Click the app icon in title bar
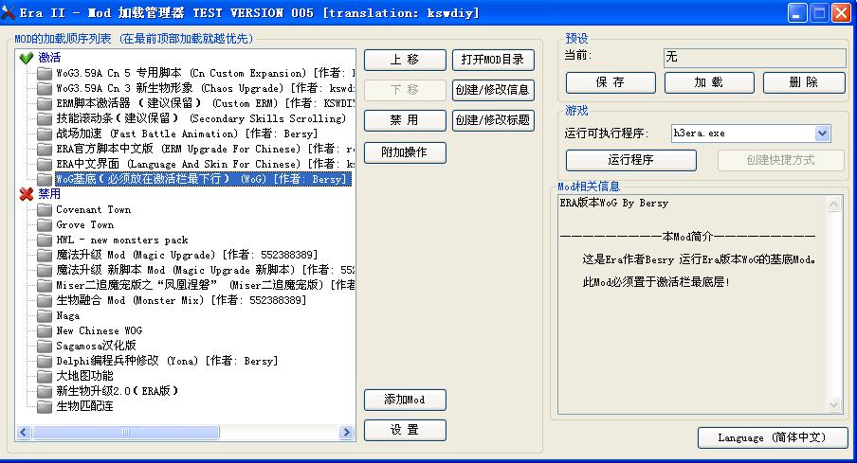The width and height of the screenshot is (857, 463). (9, 12)
